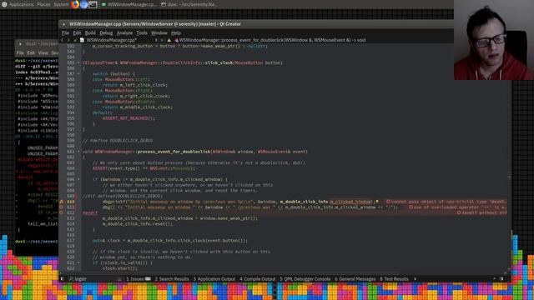Open Qt Creator Edit menu
Viewport: 534px width, 300px height.
(x=77, y=33)
